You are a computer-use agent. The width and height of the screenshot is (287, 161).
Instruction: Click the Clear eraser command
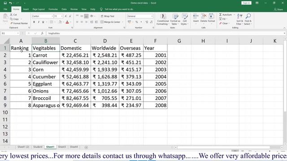(x=224, y=23)
